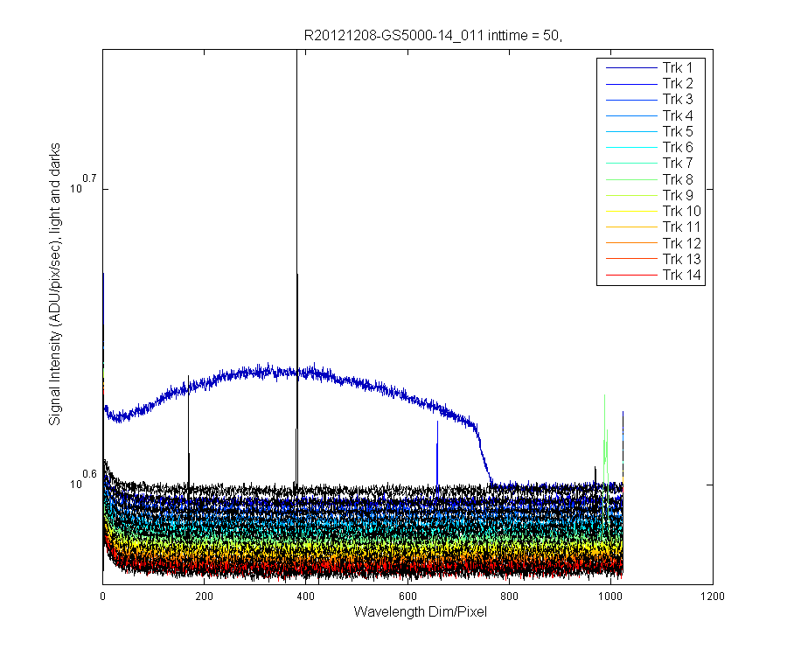Viewport: 787px width, 656px height.
Task: Click the Trk 8 green legend line sample
Action: coord(631,179)
